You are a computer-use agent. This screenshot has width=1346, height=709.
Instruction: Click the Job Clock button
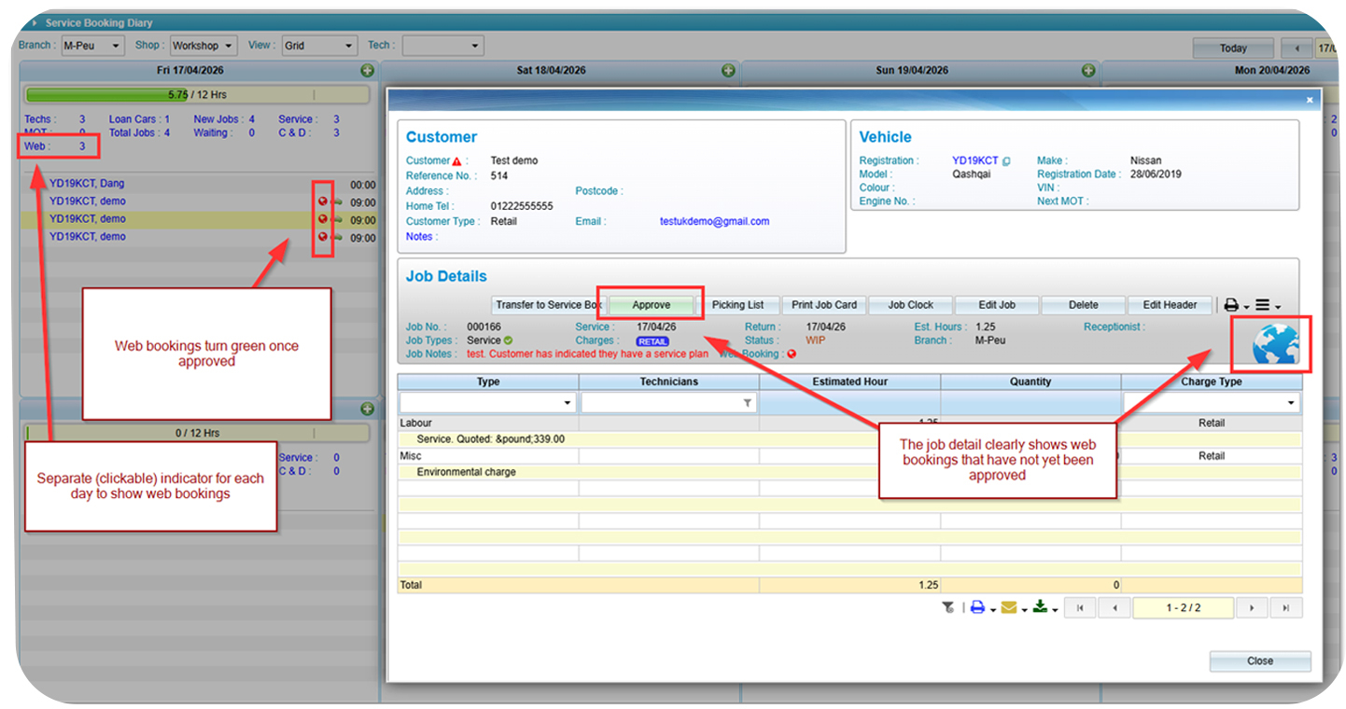click(x=910, y=305)
